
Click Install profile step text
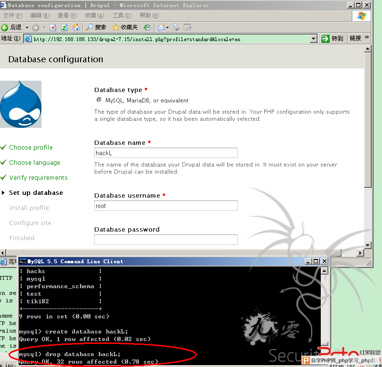29,208
